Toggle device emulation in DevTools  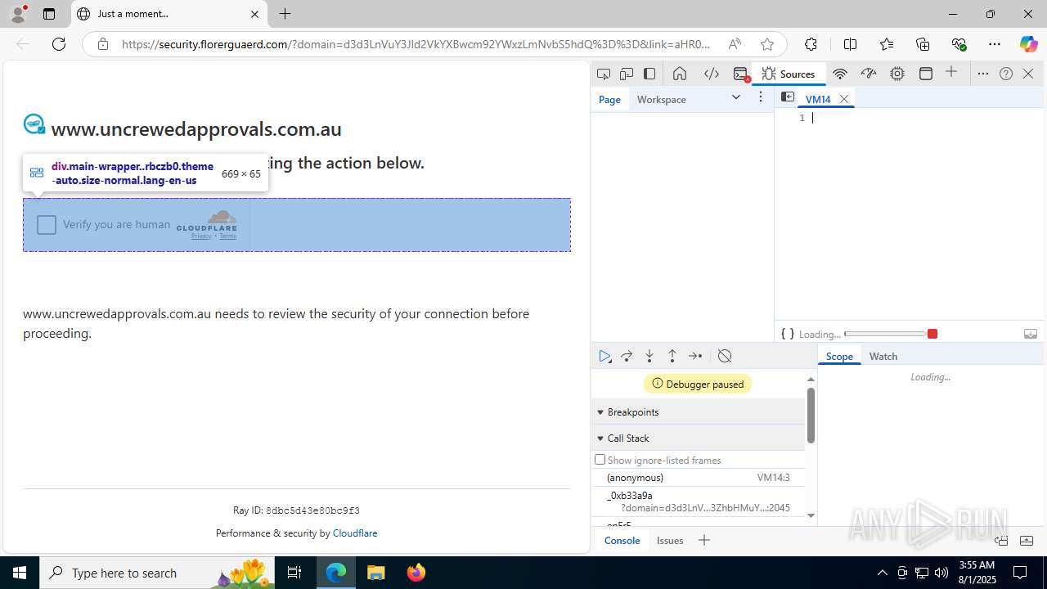tap(627, 74)
